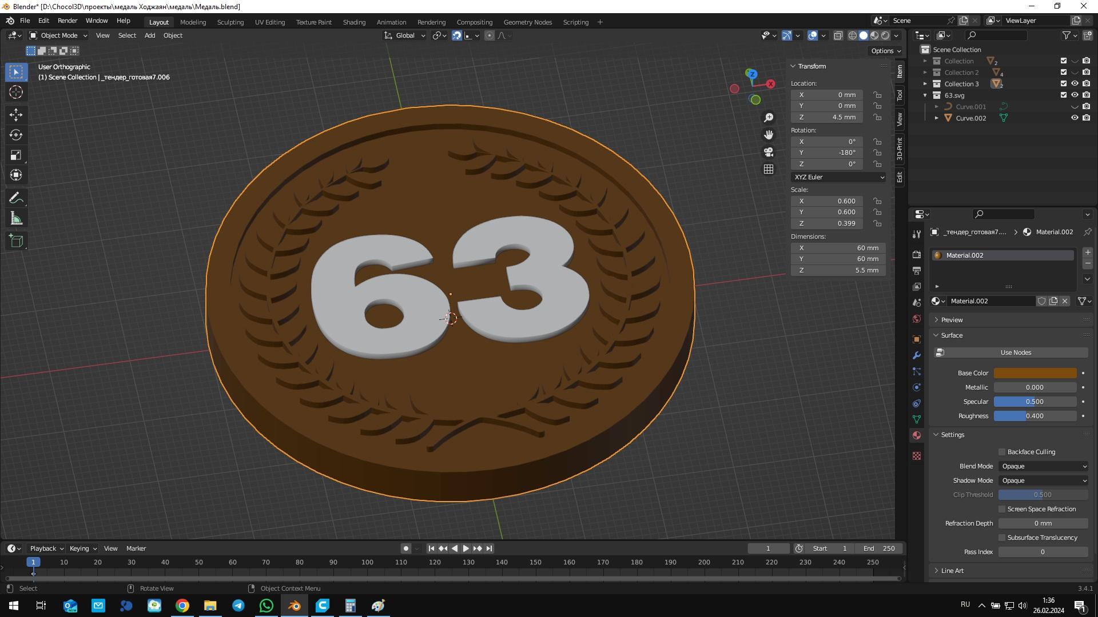Viewport: 1098px width, 617px height.
Task: Switch to wireframe viewport shading
Action: click(x=852, y=35)
